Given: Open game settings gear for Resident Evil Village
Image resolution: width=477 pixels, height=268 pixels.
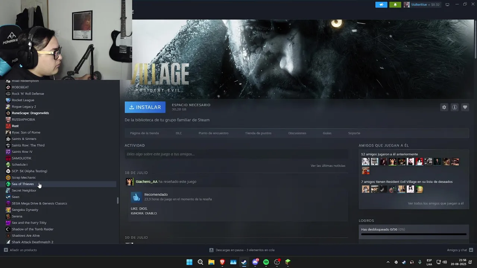Looking at the screenshot, I should coord(444,107).
